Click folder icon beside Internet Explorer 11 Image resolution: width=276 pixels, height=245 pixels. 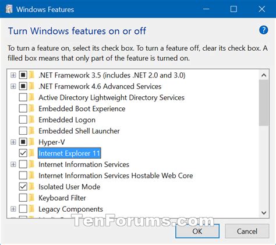[x=31, y=153]
